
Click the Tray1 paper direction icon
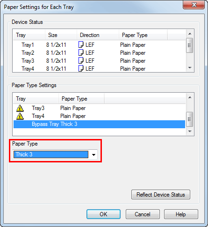81,44
